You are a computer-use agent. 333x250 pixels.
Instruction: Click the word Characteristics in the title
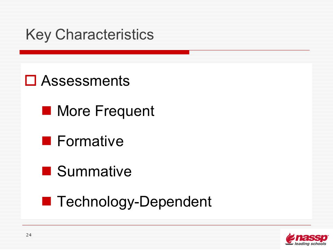104,34
